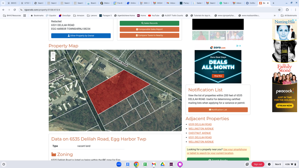
Task: Click the Sign out button on shelf
Action: click(258, 164)
